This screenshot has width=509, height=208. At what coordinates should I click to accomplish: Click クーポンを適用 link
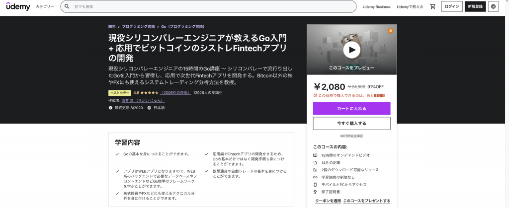pos(328,201)
